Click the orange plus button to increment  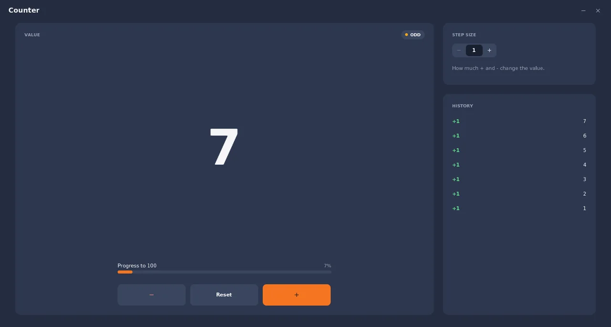click(296, 295)
